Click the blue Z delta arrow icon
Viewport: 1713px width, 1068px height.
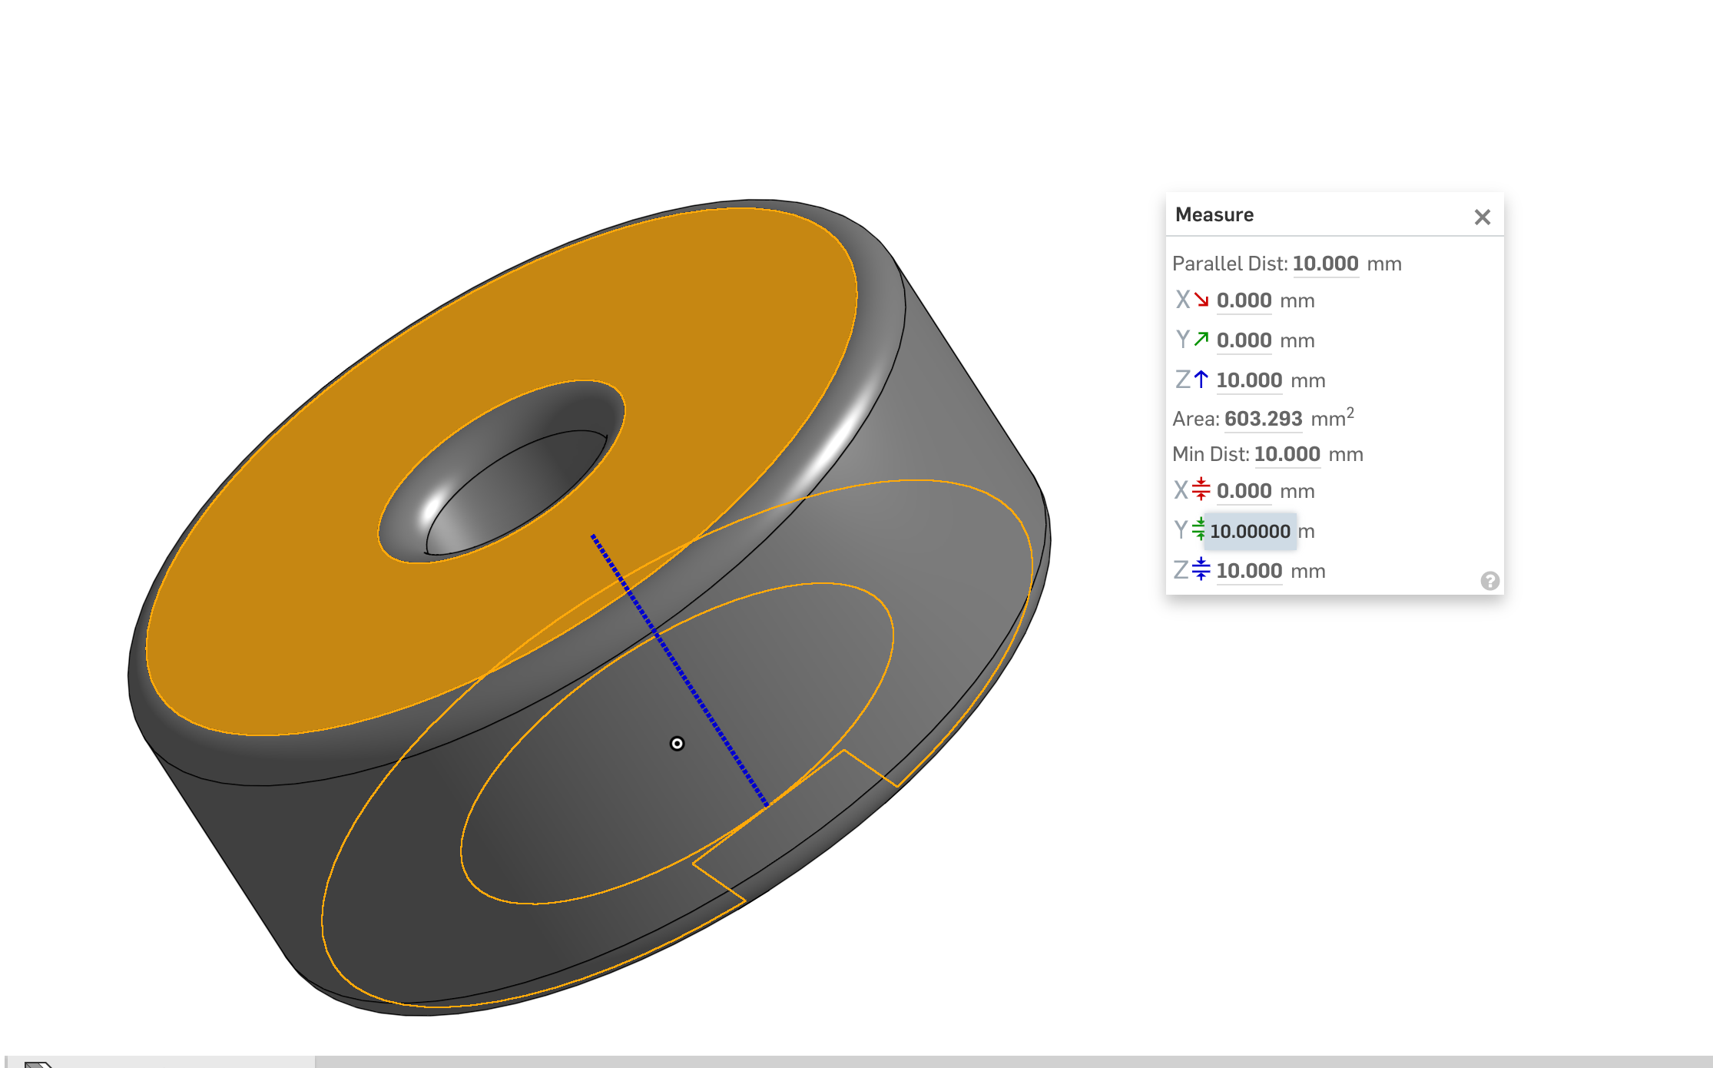pyautogui.click(x=1201, y=380)
